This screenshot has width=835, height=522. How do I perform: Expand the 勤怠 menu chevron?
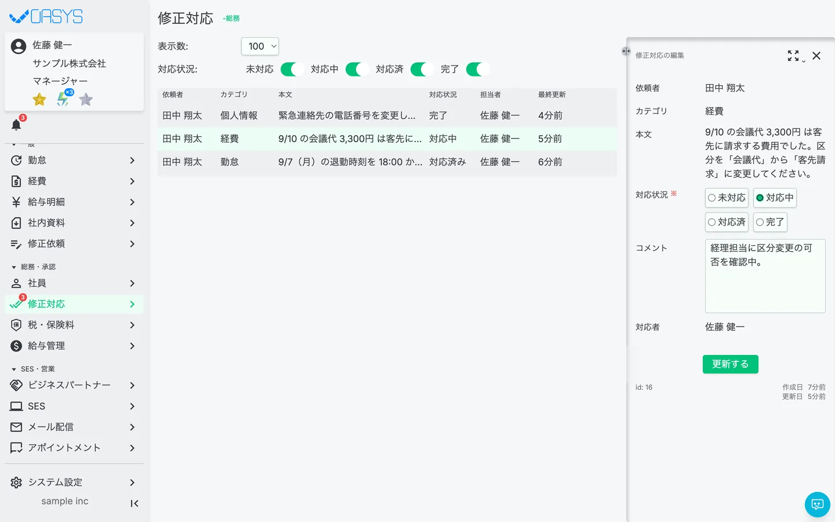click(132, 160)
